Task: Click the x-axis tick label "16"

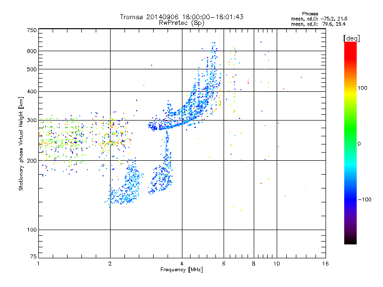Action: (326, 264)
